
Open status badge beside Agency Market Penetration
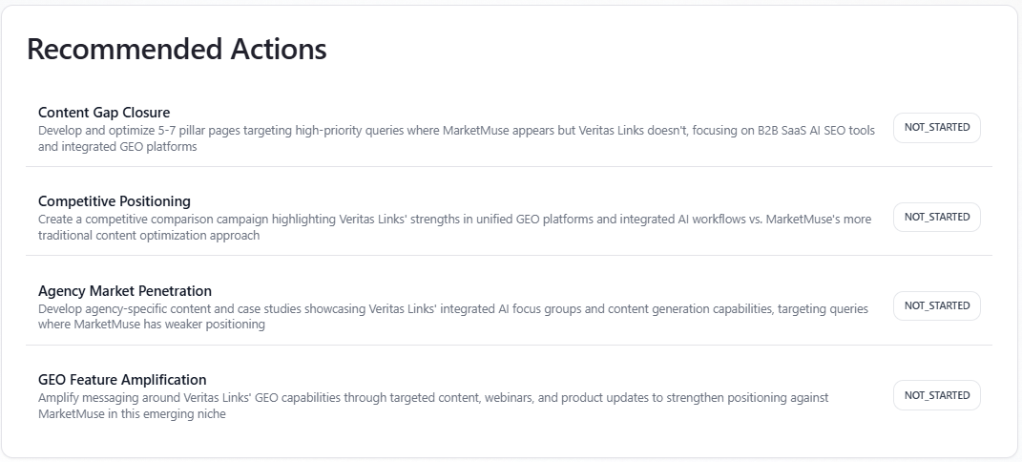pos(936,305)
